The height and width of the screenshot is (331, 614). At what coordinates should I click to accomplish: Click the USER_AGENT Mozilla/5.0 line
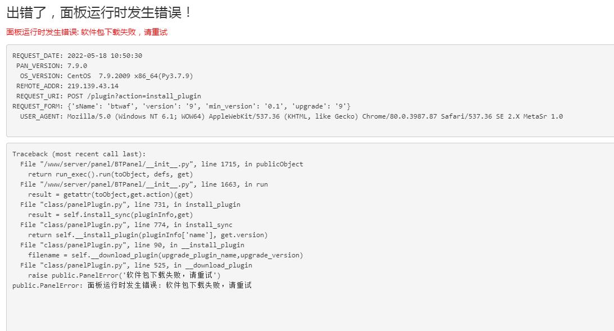[x=292, y=116]
